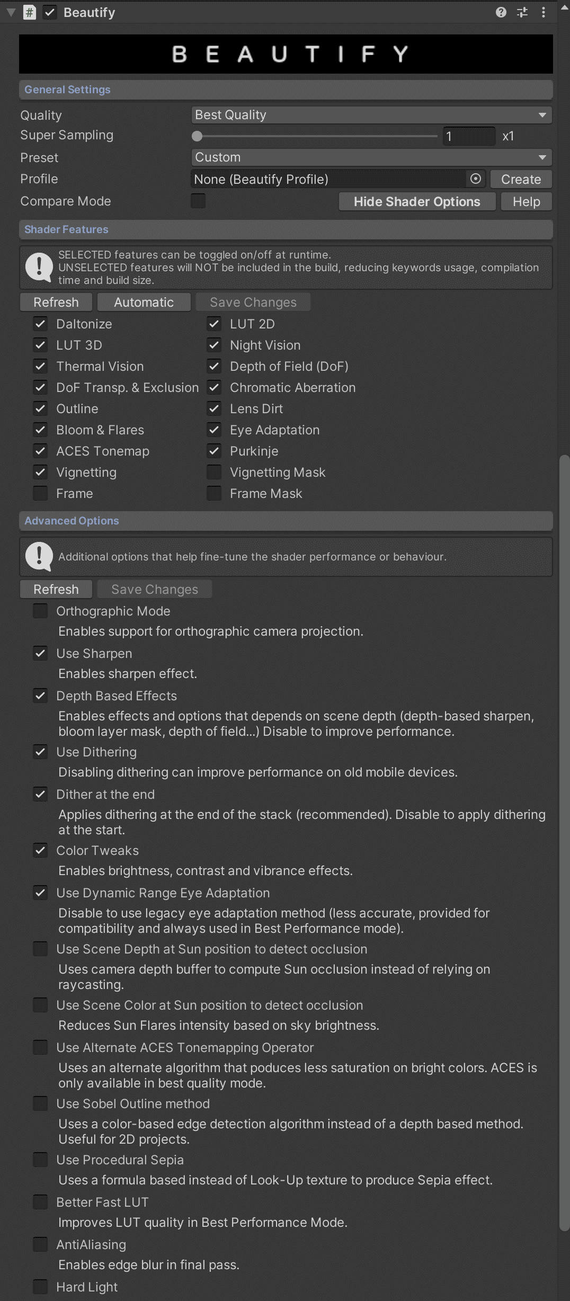Enable Orthographic Mode option
The width and height of the screenshot is (570, 1301).
click(x=40, y=611)
